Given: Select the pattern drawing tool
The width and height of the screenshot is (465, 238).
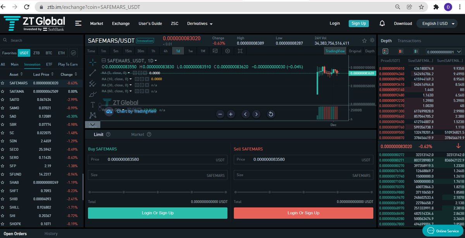Looking at the screenshot, I should pyautogui.click(x=93, y=115).
